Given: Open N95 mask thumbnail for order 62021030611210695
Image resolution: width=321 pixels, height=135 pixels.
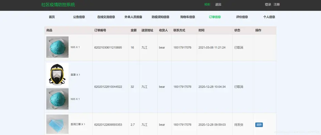Looking at the screenshot, I should [57, 47].
